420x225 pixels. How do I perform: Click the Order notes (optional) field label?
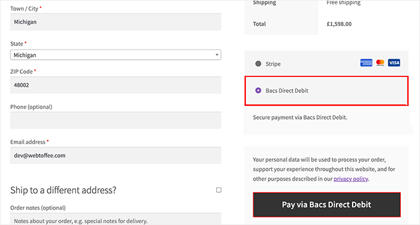coord(38,208)
